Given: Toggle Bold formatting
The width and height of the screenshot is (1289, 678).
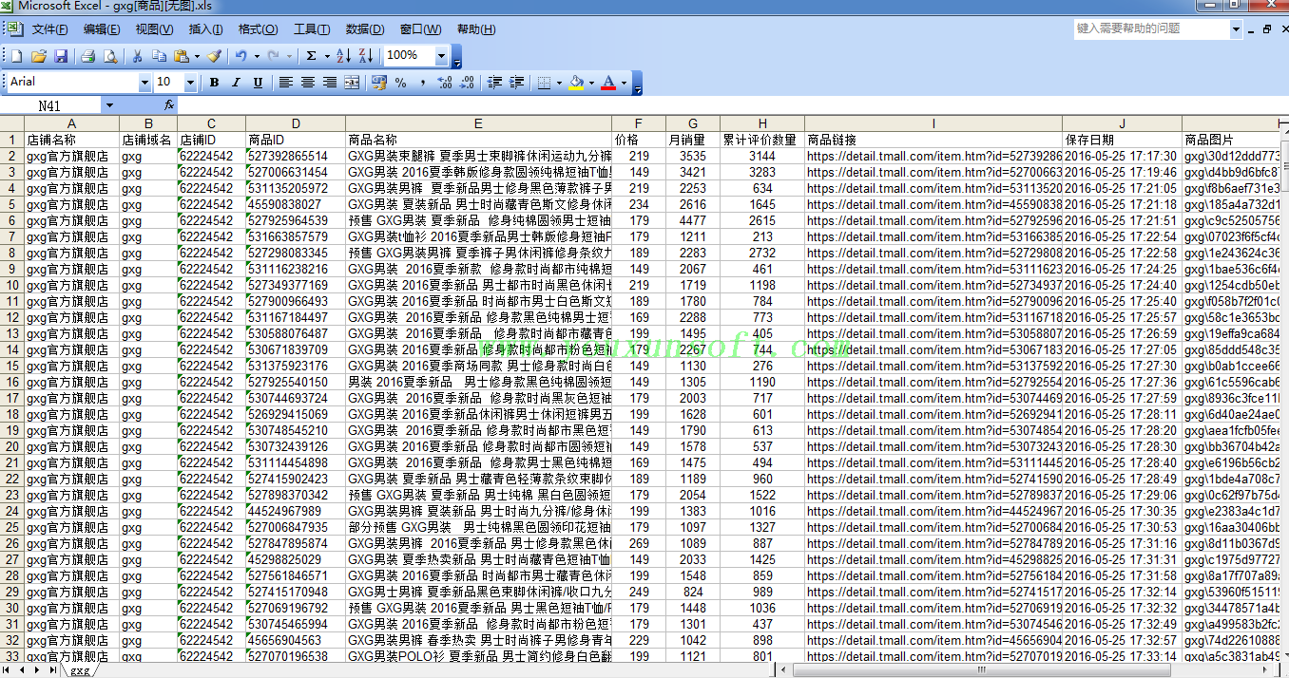Looking at the screenshot, I should pos(214,83).
